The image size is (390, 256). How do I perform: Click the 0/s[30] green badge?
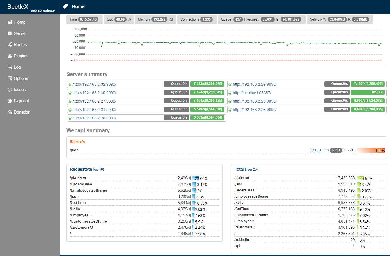(368, 92)
